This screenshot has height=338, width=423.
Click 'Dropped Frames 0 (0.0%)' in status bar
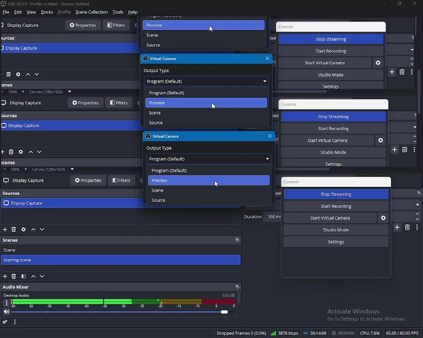(x=241, y=333)
